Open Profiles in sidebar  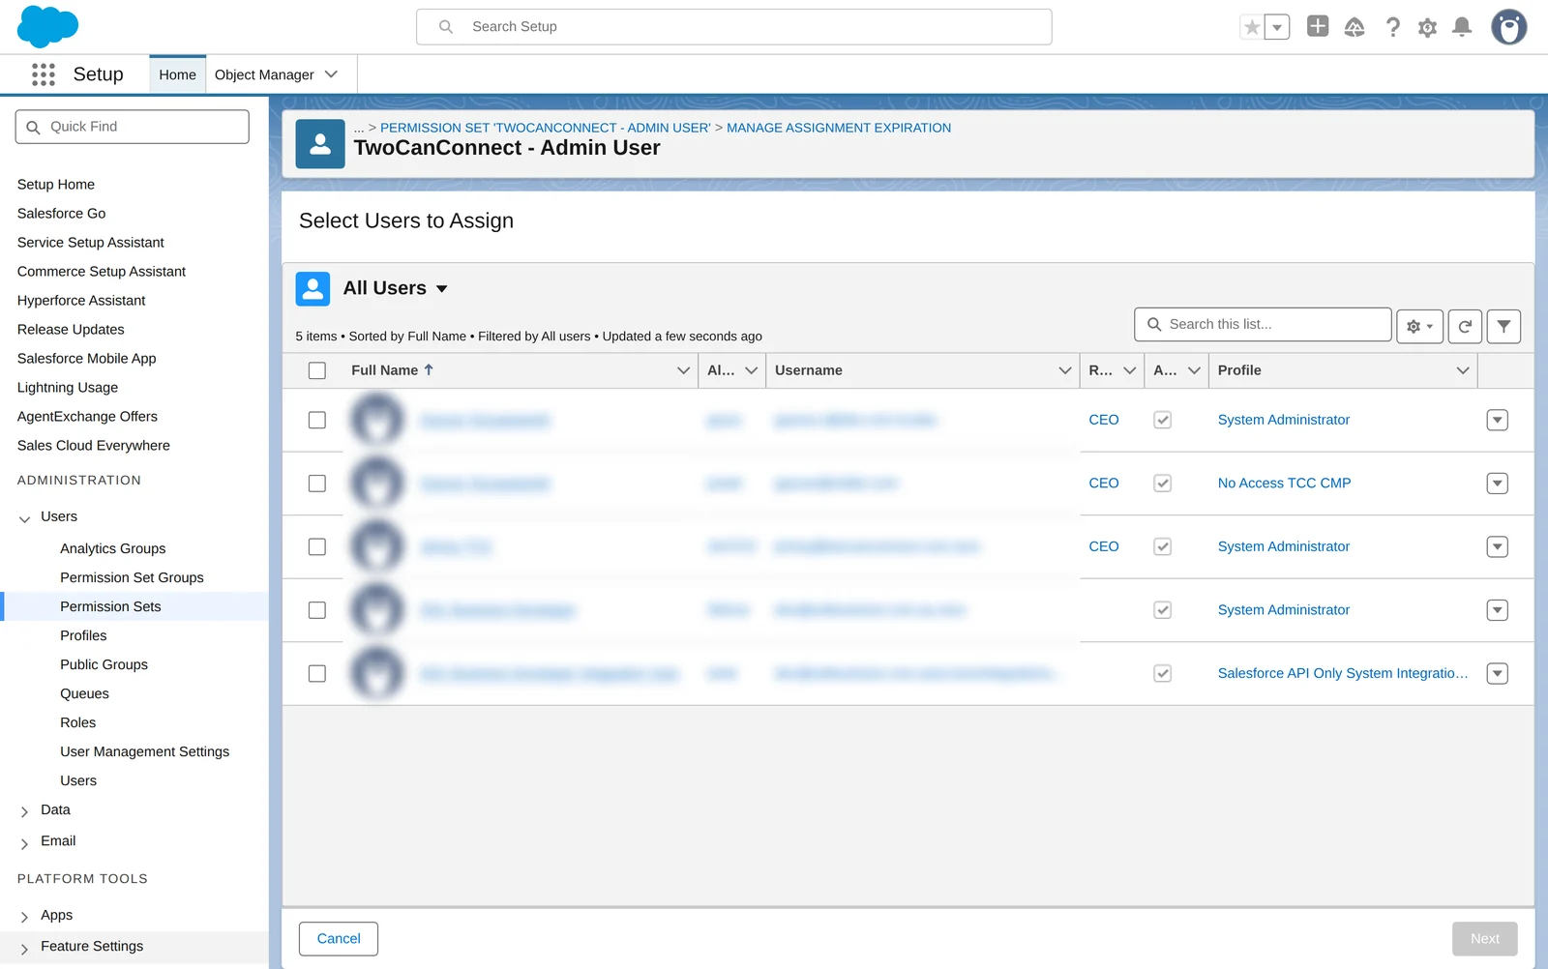(x=83, y=635)
